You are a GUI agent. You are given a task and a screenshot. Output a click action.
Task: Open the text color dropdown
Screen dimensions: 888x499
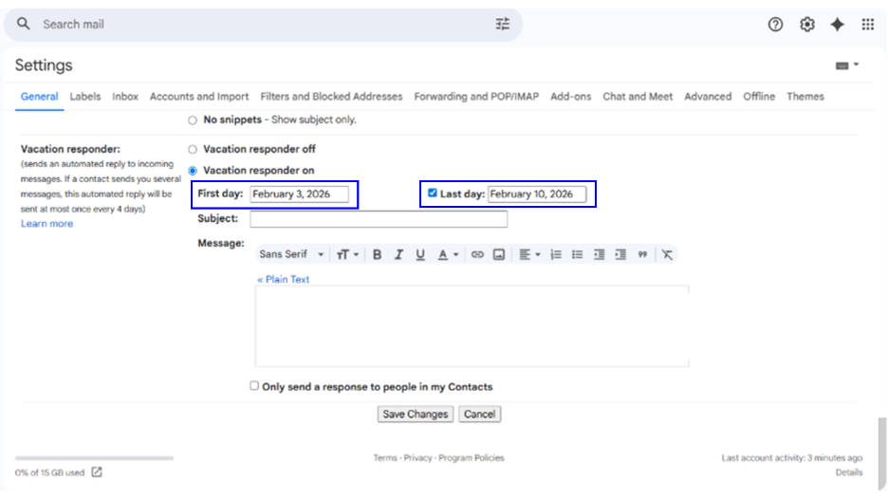(x=446, y=254)
